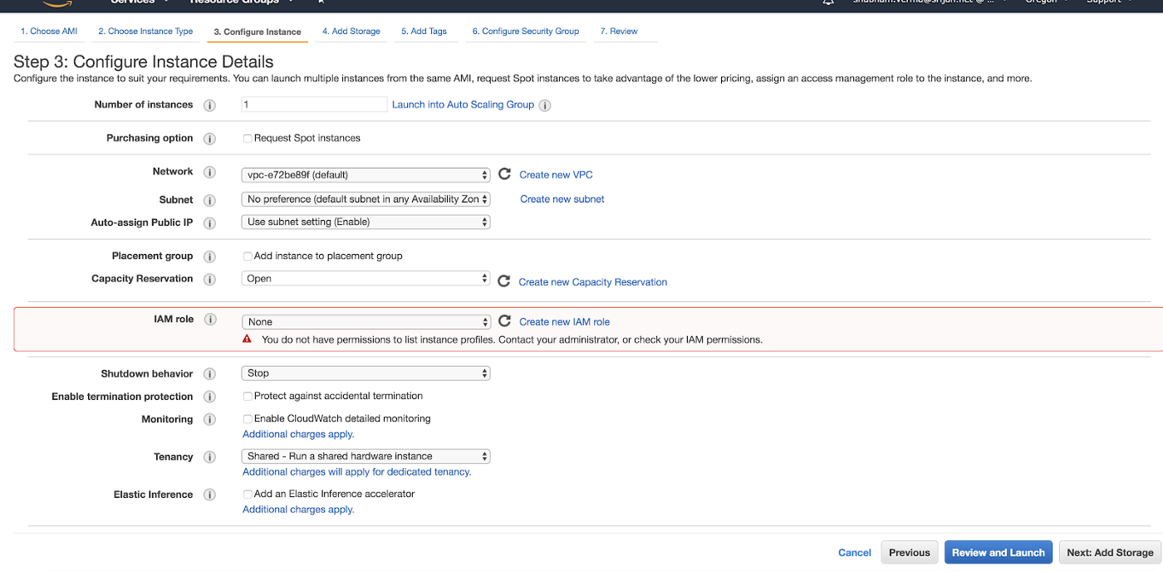This screenshot has height=571, width=1163.
Task: Click the Review and Launch button
Action: tap(999, 553)
